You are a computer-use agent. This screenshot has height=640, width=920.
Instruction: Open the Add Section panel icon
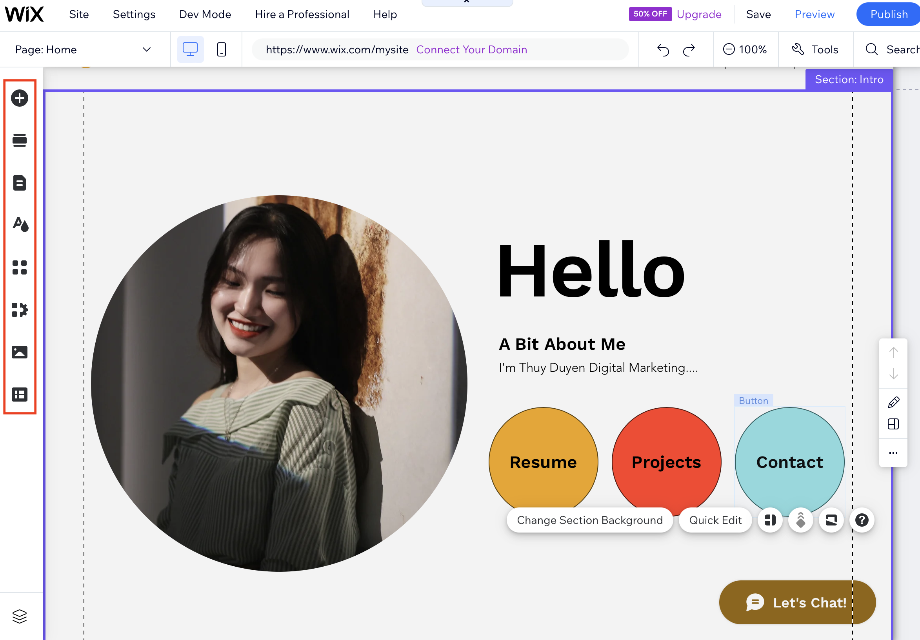pos(20,140)
